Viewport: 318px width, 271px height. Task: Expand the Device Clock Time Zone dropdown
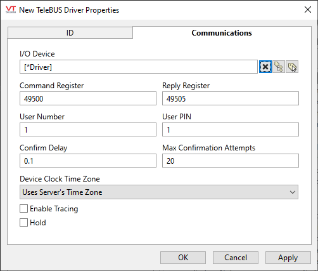pyautogui.click(x=159, y=192)
